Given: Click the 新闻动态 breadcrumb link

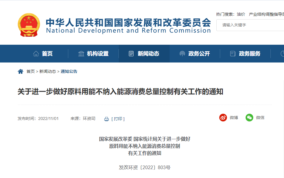Looking at the screenshot, I should tap(48, 71).
